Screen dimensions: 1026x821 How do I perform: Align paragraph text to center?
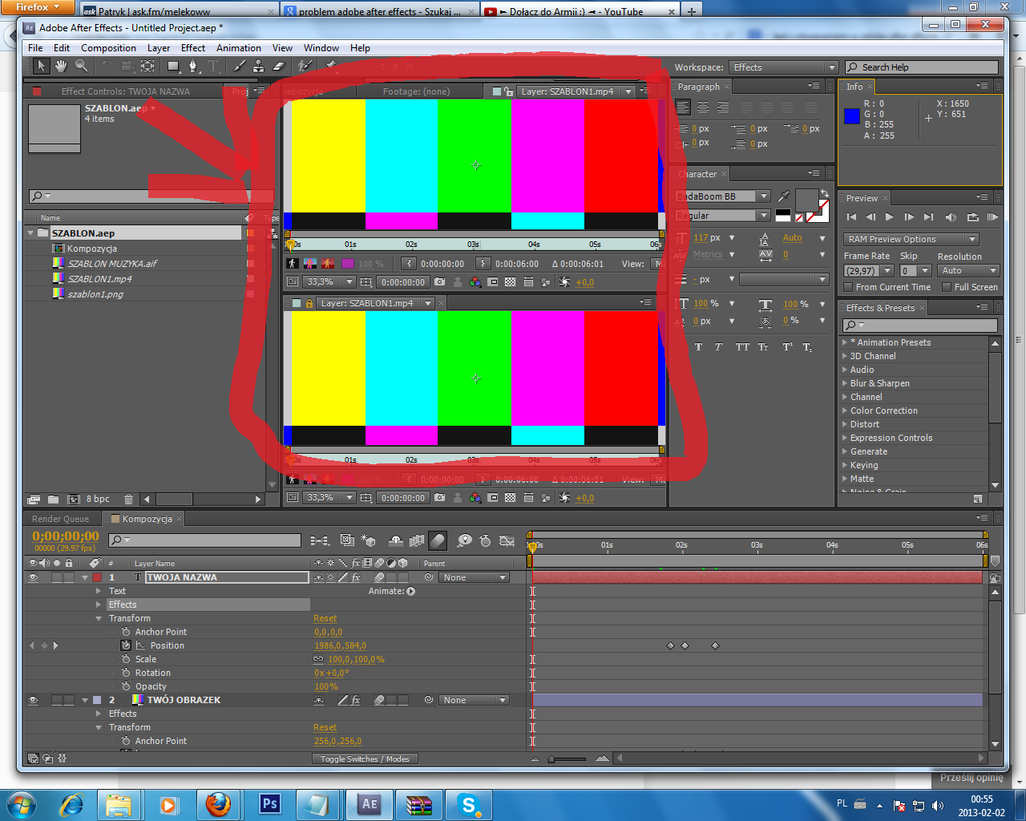[702, 107]
